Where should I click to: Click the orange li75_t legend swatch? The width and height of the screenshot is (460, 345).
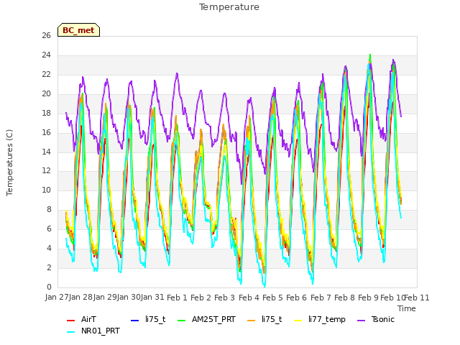click(x=252, y=320)
